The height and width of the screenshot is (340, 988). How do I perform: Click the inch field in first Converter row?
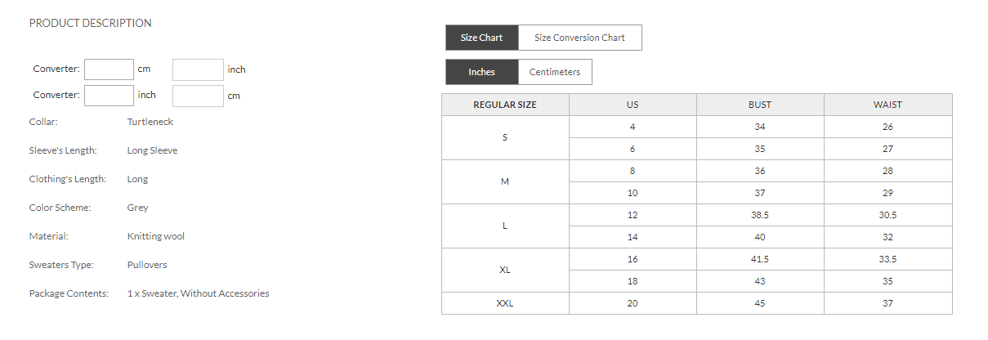pyautogui.click(x=198, y=69)
